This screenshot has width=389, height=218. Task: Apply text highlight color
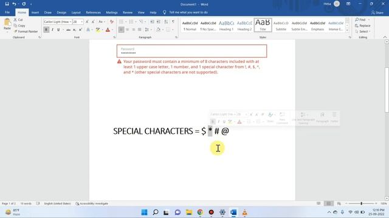tap(98, 30)
